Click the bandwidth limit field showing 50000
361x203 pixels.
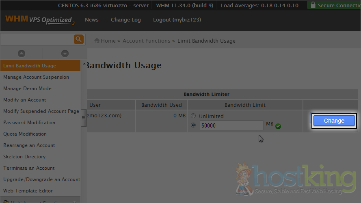(231, 125)
